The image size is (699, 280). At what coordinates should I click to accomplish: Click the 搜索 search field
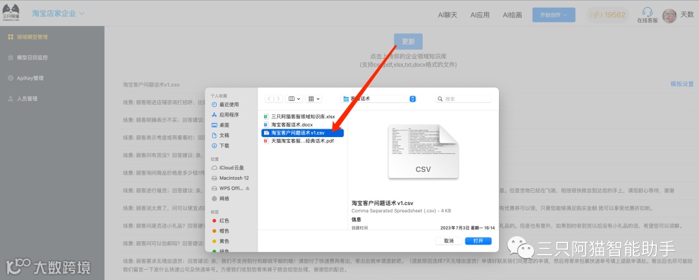[x=463, y=99]
